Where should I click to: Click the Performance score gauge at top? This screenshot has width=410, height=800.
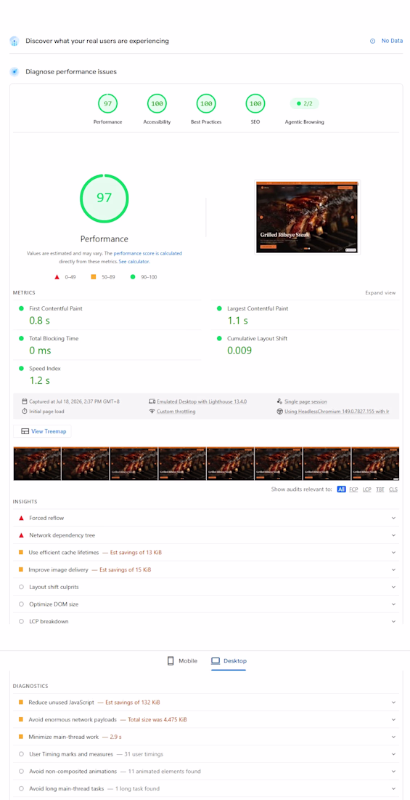coord(108,103)
